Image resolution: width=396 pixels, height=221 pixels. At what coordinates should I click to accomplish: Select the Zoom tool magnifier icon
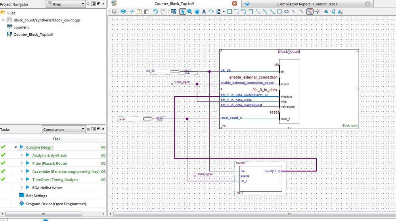[190, 12]
